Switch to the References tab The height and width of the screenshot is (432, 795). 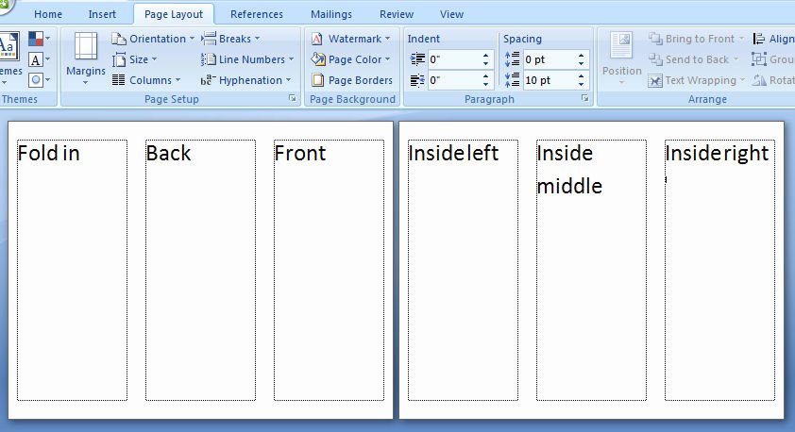click(257, 14)
